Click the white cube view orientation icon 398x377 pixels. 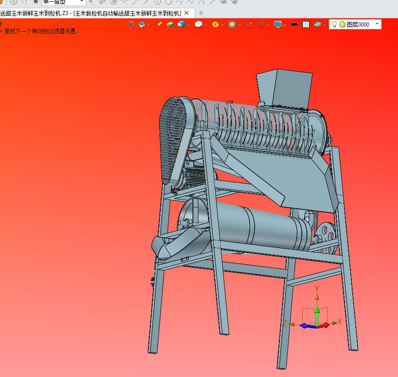(x=198, y=24)
